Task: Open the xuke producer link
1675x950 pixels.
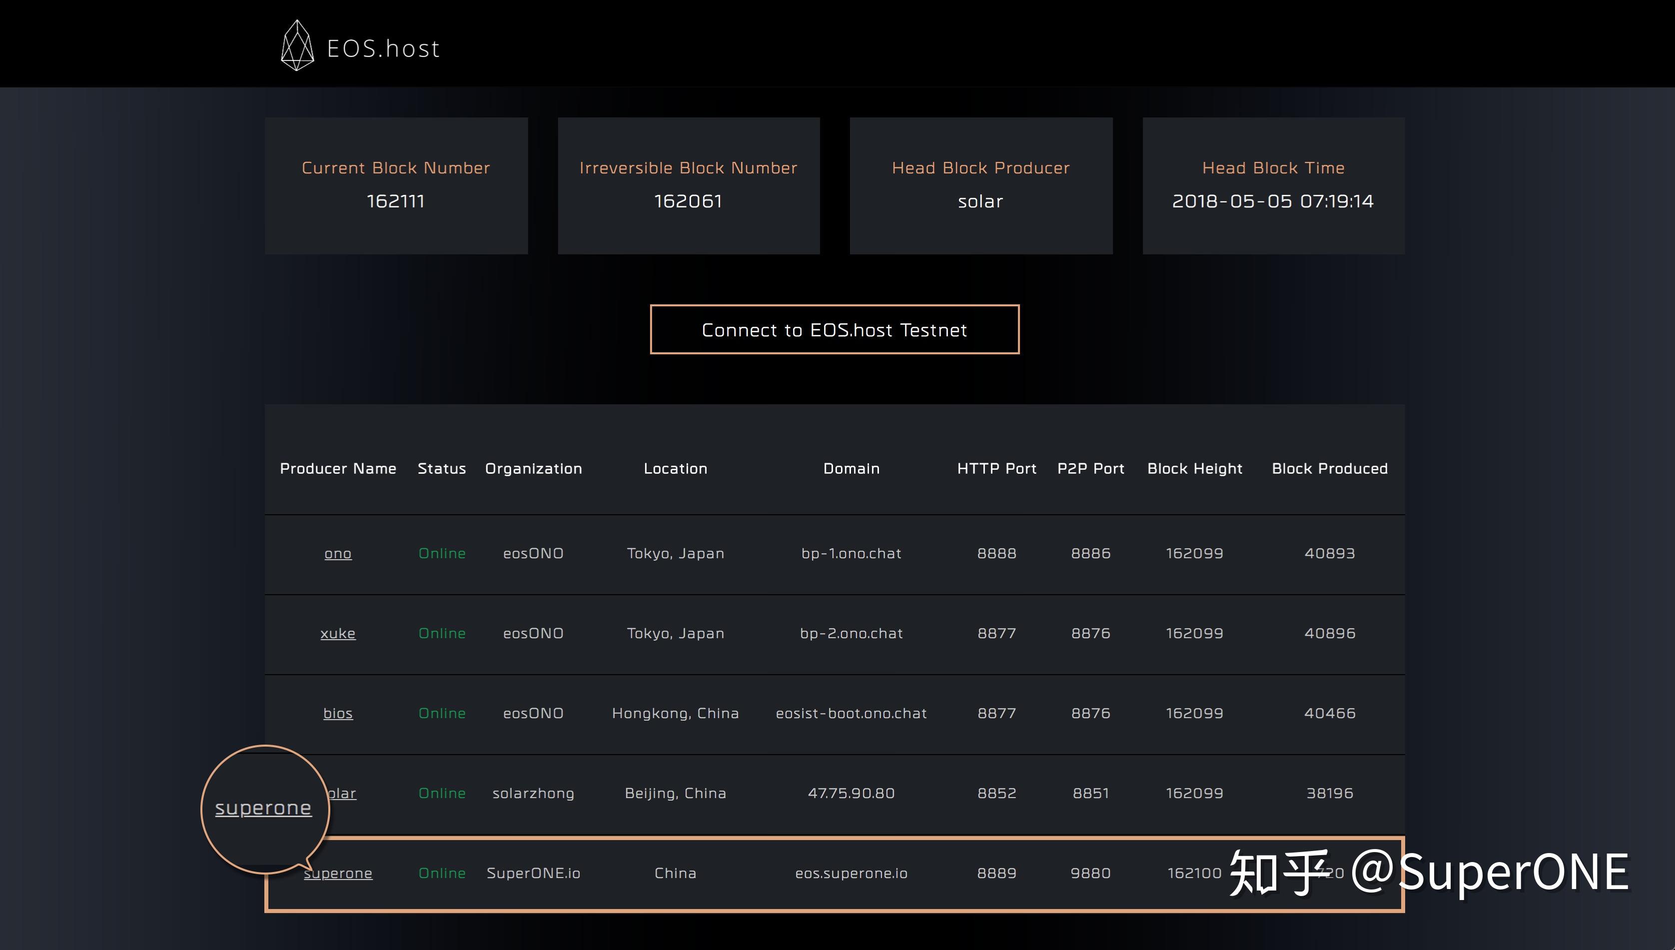Action: (x=338, y=634)
